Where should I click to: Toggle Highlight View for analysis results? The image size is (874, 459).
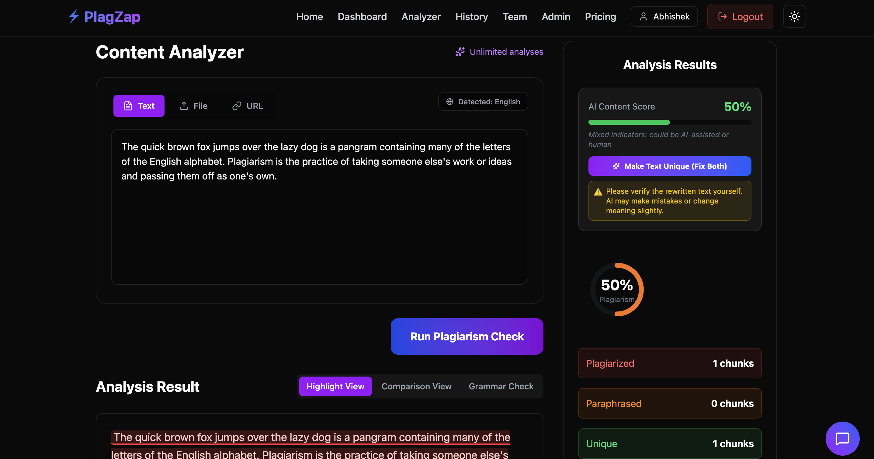click(335, 386)
